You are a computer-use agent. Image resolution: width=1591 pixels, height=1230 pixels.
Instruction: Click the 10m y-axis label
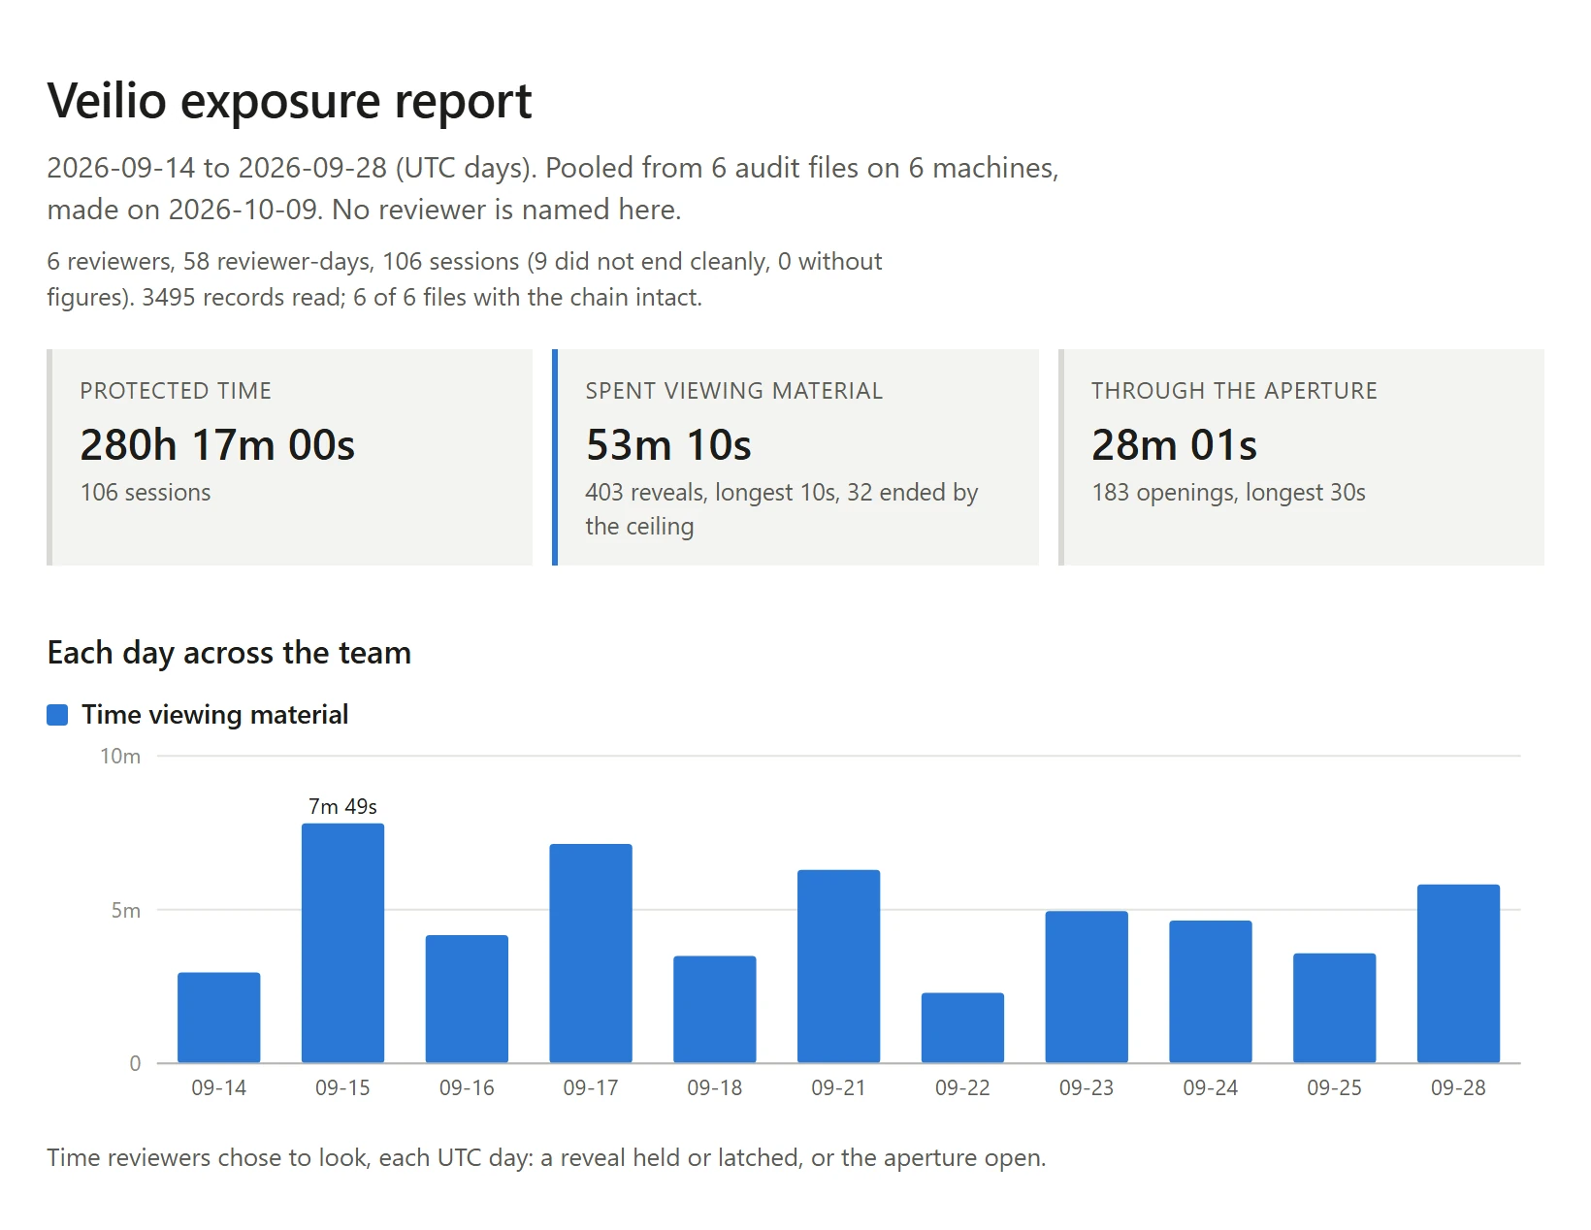(x=120, y=757)
